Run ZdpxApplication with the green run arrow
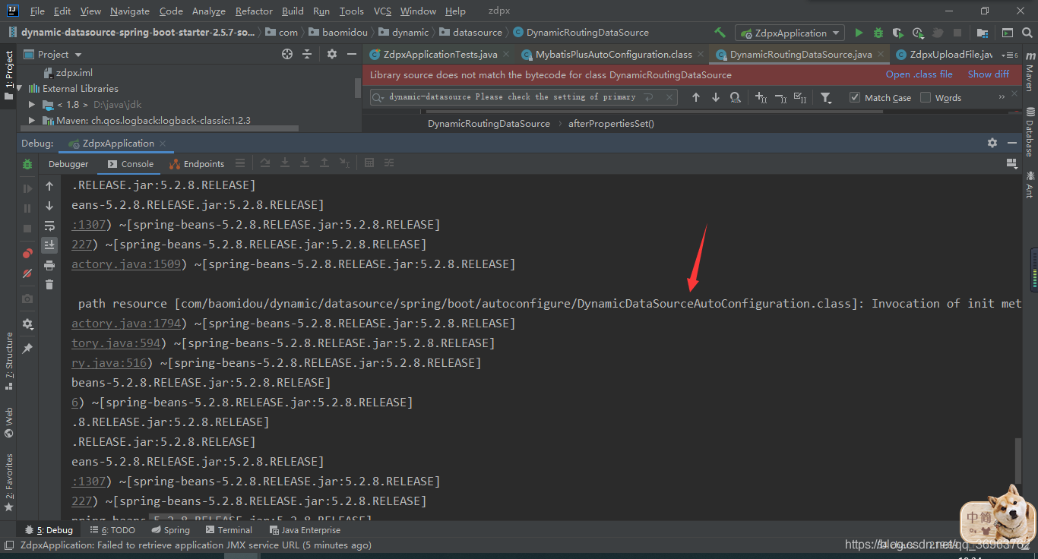Image resolution: width=1038 pixels, height=559 pixels. click(859, 33)
